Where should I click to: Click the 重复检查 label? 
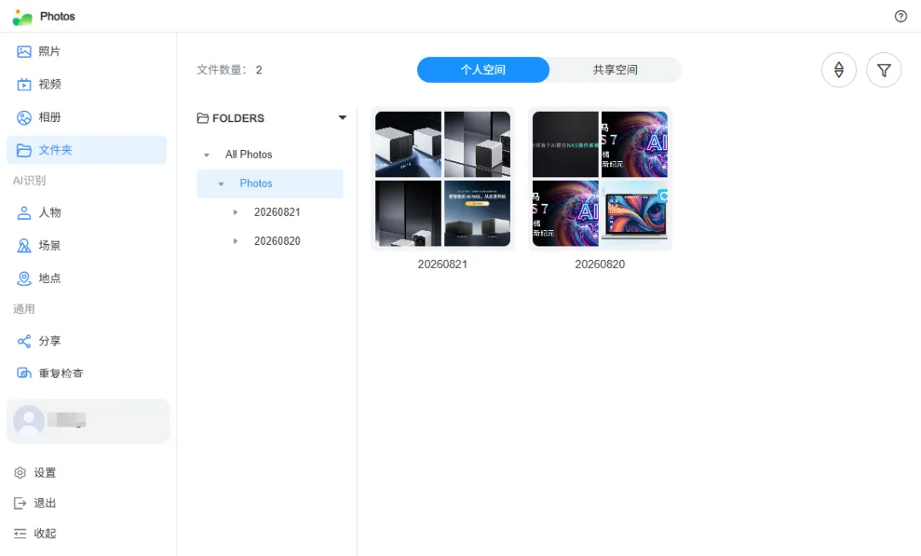pyautogui.click(x=61, y=374)
